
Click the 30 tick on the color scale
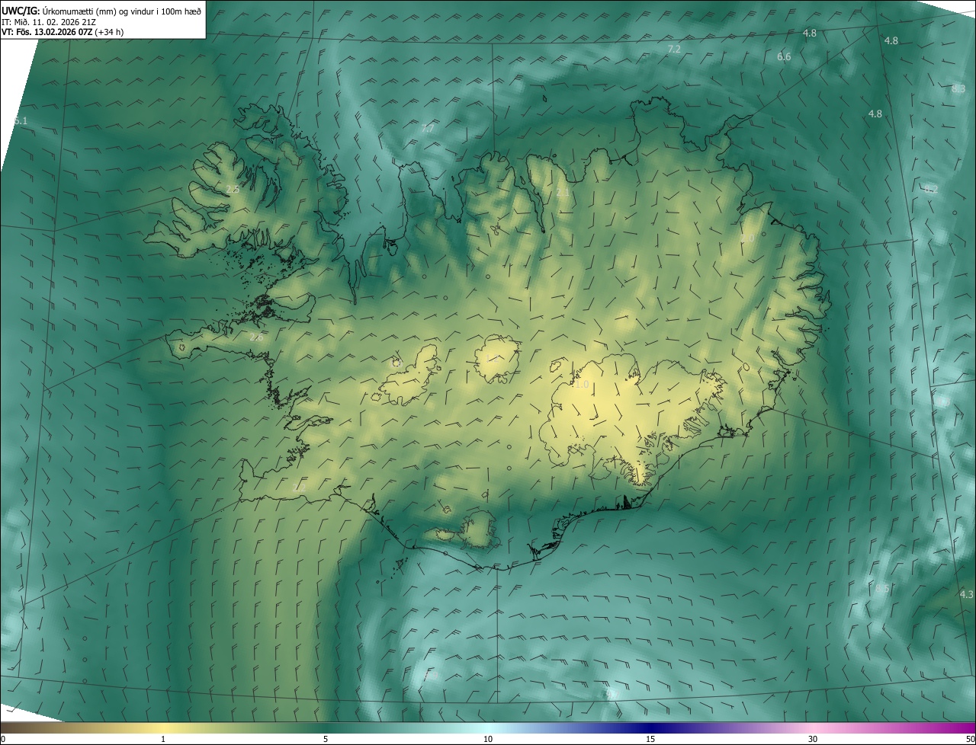tap(813, 739)
